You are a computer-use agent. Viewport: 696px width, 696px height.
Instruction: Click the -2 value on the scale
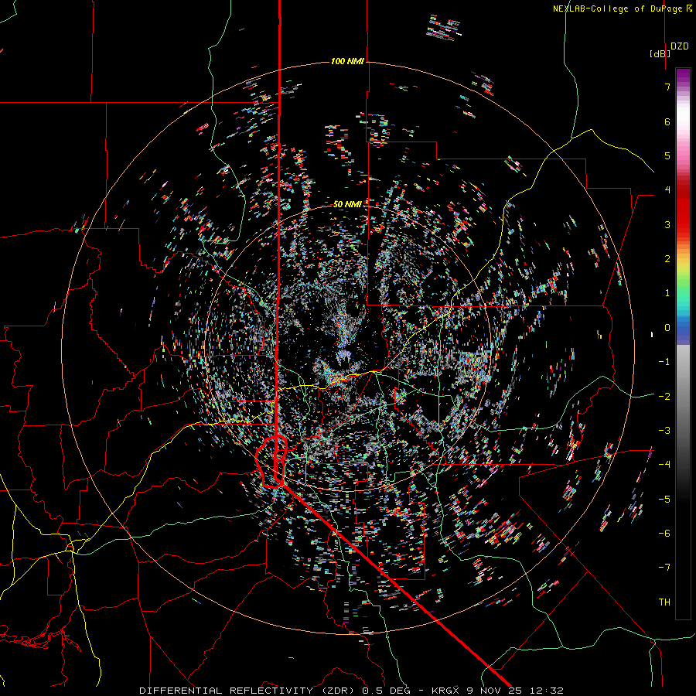coord(664,397)
